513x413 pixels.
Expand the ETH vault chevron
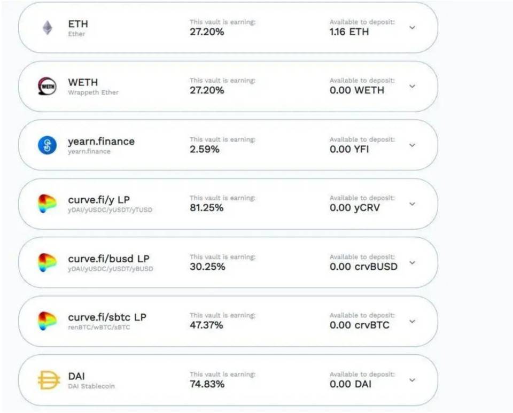pyautogui.click(x=412, y=27)
